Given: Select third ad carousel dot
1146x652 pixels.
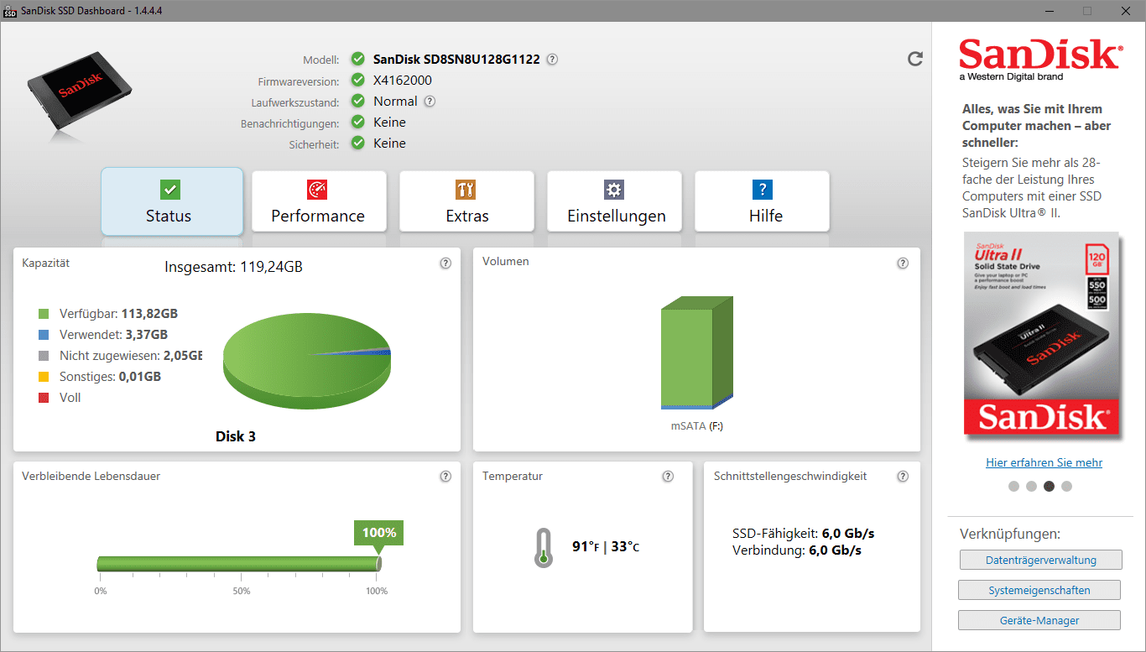Looking at the screenshot, I should pos(1049,486).
